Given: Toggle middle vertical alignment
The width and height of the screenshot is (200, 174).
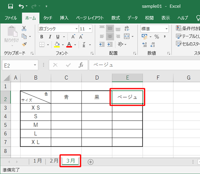Looking at the screenshot, I should [x=110, y=28].
